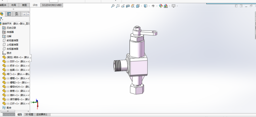Open the Display Style dropdown arrow
Viewport: 256px width, 117px height.
pyautogui.click(x=149, y=6)
